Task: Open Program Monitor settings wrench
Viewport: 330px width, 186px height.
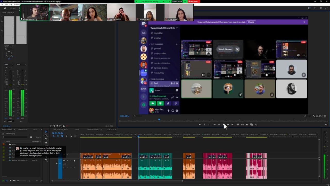Action: 314,116
